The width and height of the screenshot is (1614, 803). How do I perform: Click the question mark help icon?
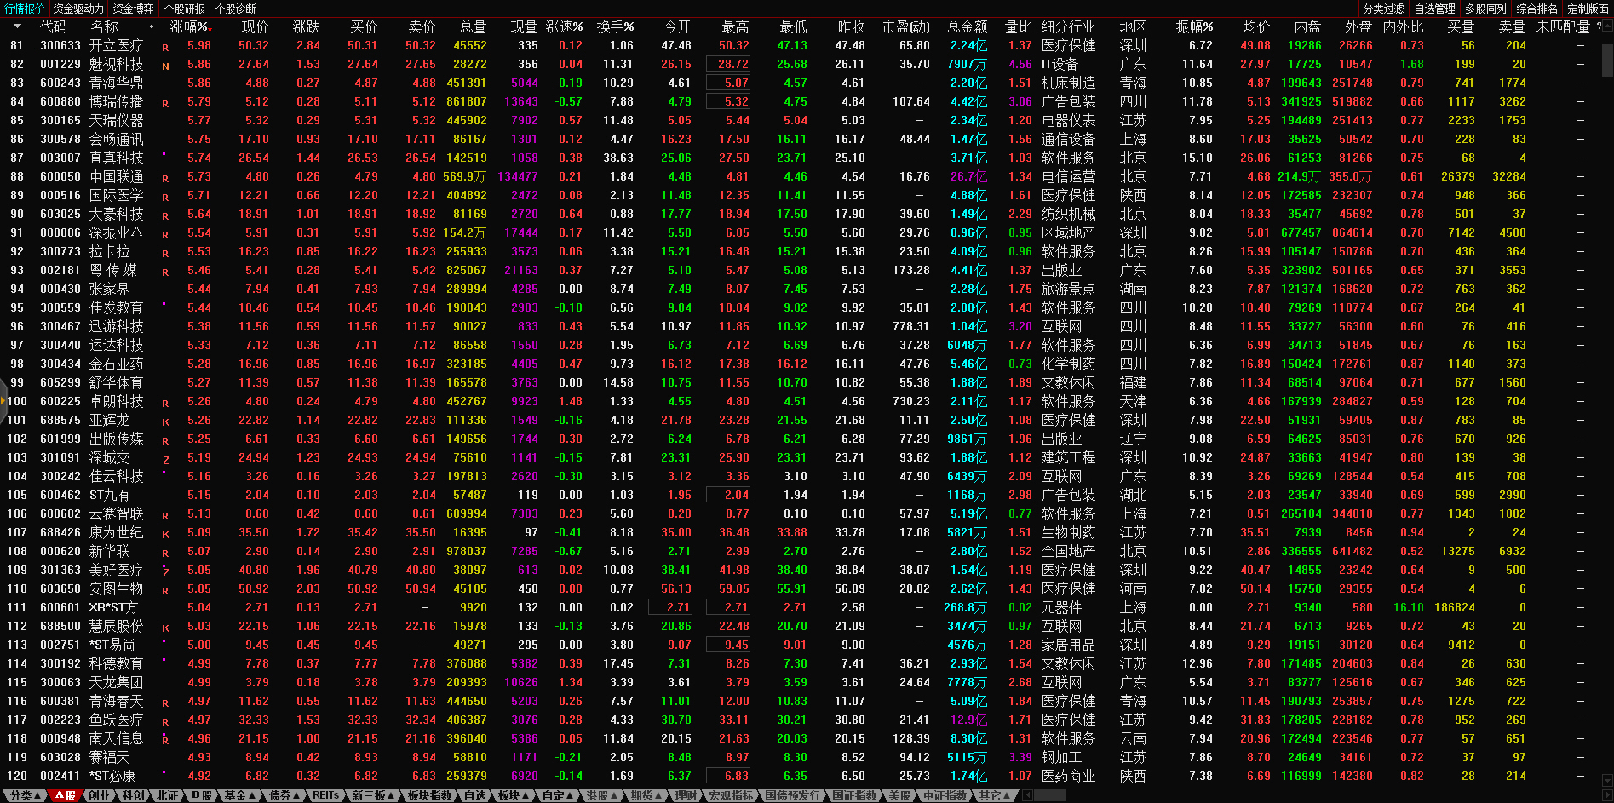point(1598,26)
